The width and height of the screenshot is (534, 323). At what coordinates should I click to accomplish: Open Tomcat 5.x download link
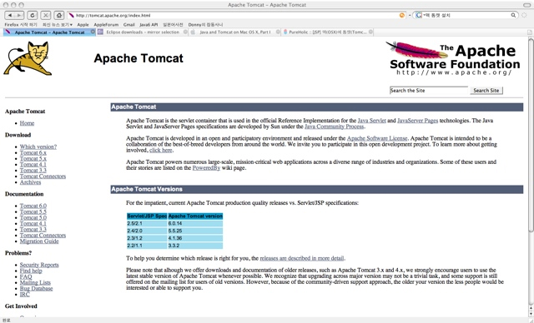(33, 159)
